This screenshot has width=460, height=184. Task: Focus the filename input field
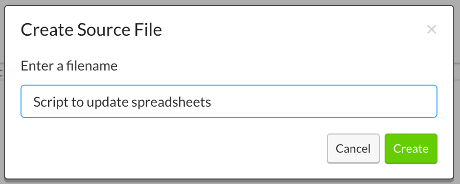[229, 102]
